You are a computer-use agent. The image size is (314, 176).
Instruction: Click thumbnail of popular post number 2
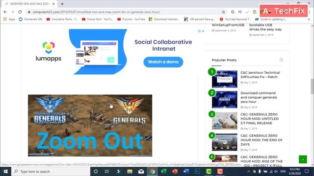click(x=225, y=100)
